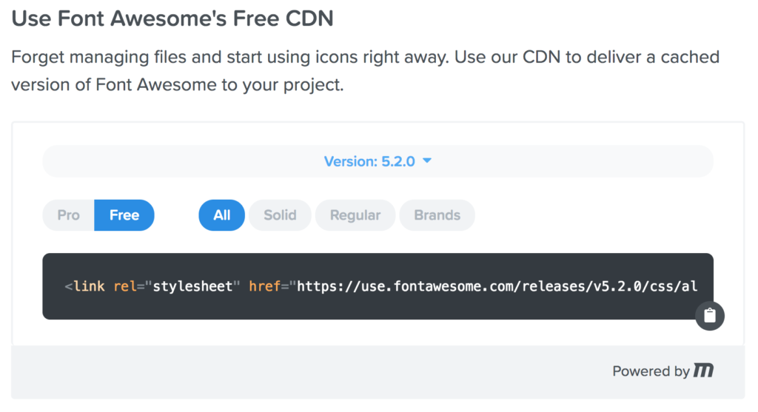Image resolution: width=758 pixels, height=412 pixels.
Task: Switch to the Pro toggle option
Action: pos(68,215)
